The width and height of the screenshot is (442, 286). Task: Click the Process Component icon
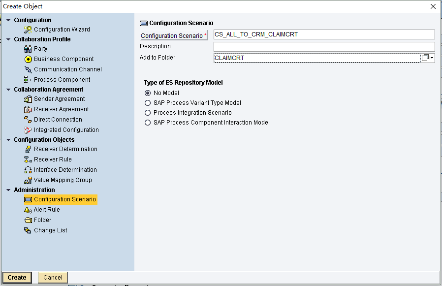pyautogui.click(x=28, y=80)
